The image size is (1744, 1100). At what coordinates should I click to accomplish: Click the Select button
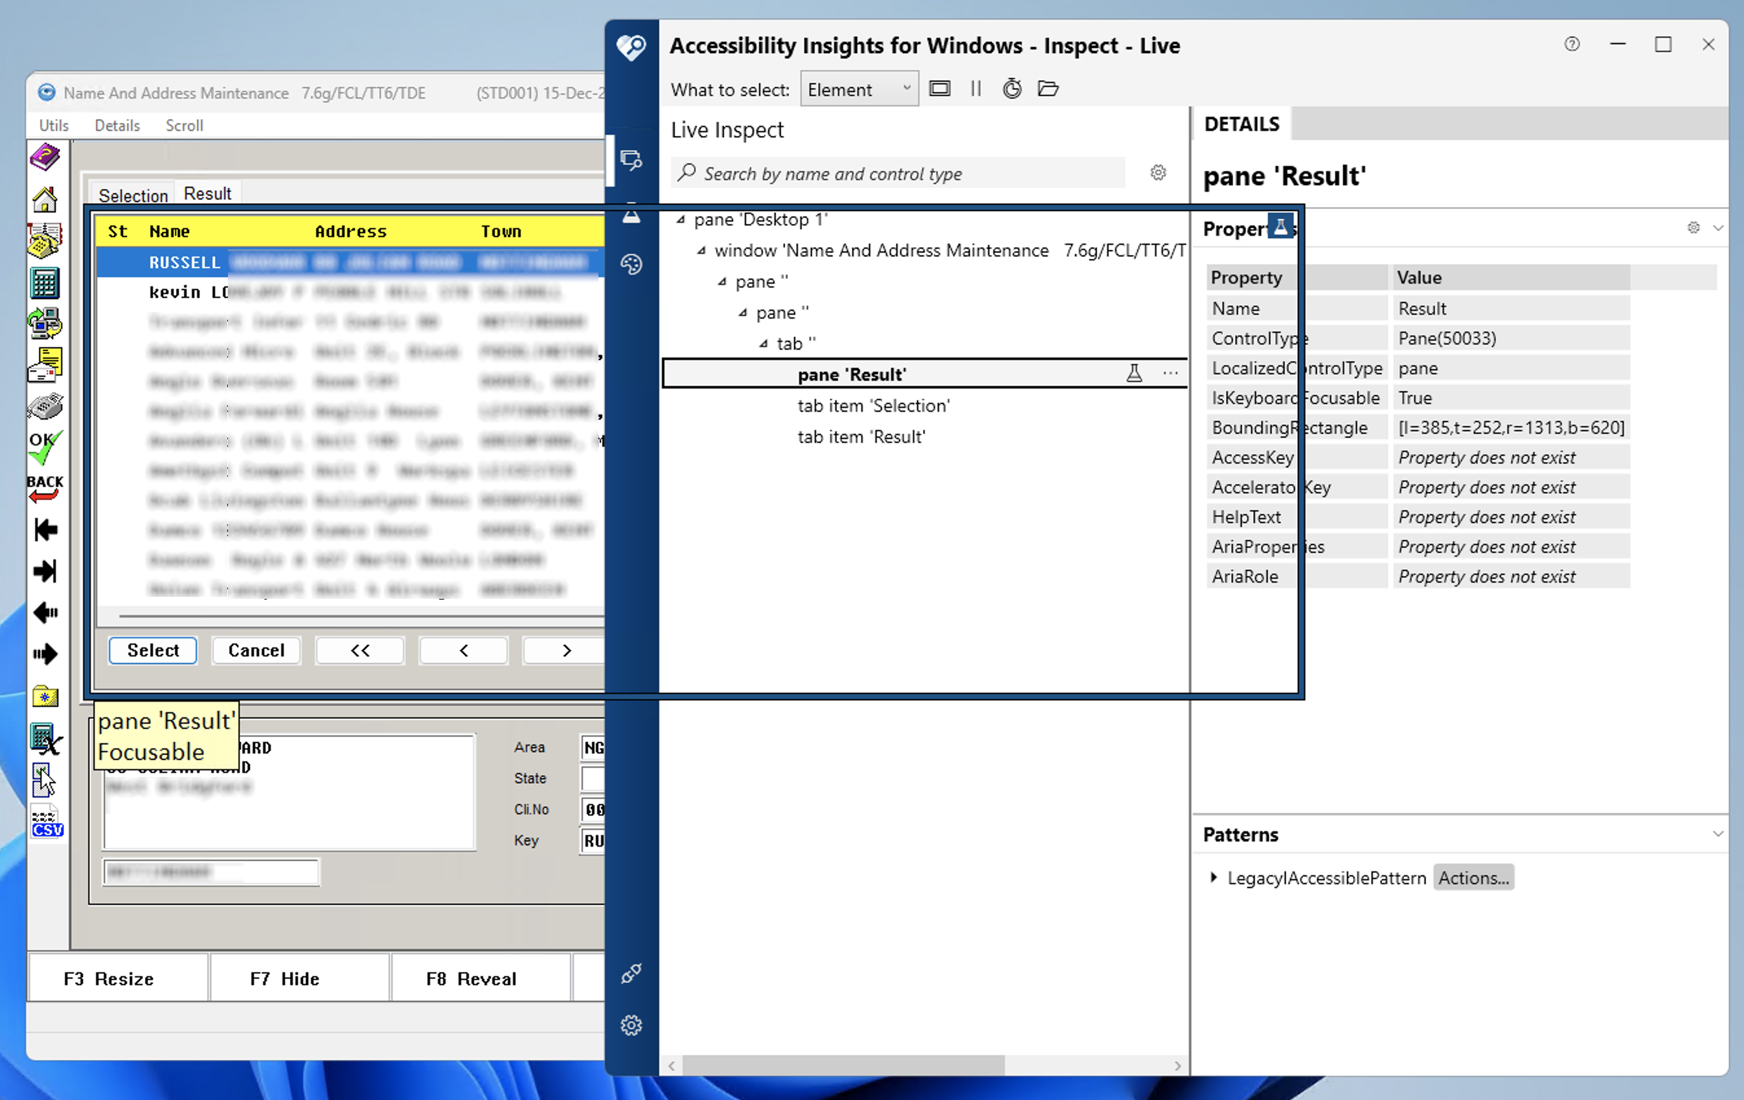point(153,650)
